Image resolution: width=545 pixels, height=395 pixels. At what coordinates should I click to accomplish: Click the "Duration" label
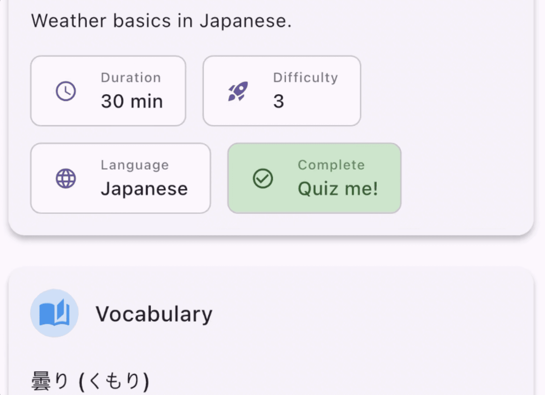point(131,78)
